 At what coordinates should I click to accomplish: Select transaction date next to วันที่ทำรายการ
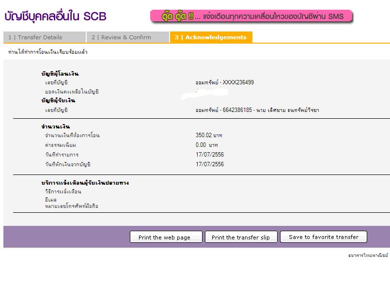pos(210,155)
